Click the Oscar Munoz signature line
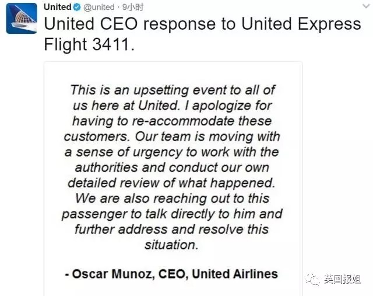 (171, 274)
